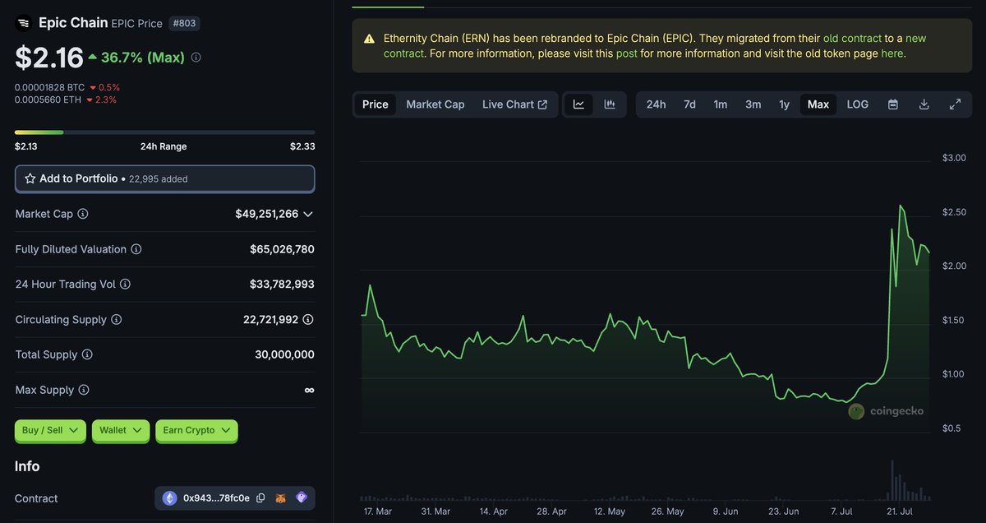This screenshot has height=523, width=986.
Task: Click the #803 rank badge
Action: [x=184, y=23]
